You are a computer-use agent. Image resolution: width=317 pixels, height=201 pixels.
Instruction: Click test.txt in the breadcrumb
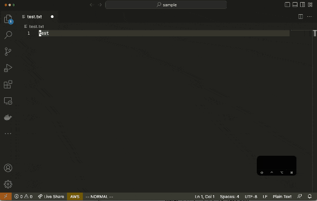[x=36, y=27]
